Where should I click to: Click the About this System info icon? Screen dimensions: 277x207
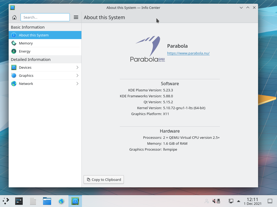[x=14, y=35]
